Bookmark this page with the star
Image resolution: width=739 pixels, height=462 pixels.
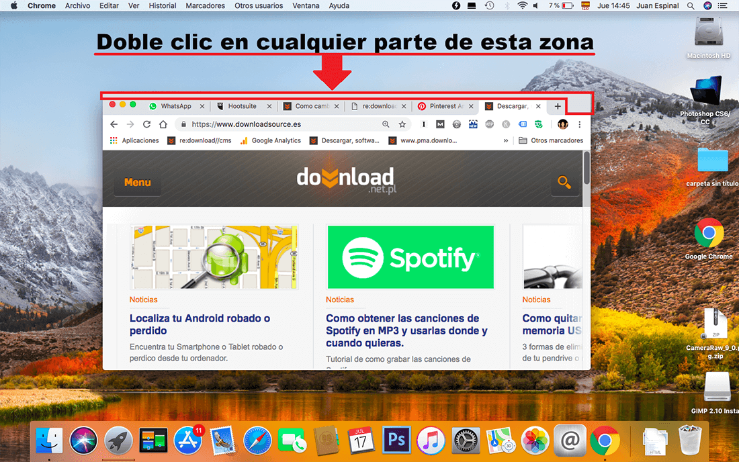click(402, 124)
